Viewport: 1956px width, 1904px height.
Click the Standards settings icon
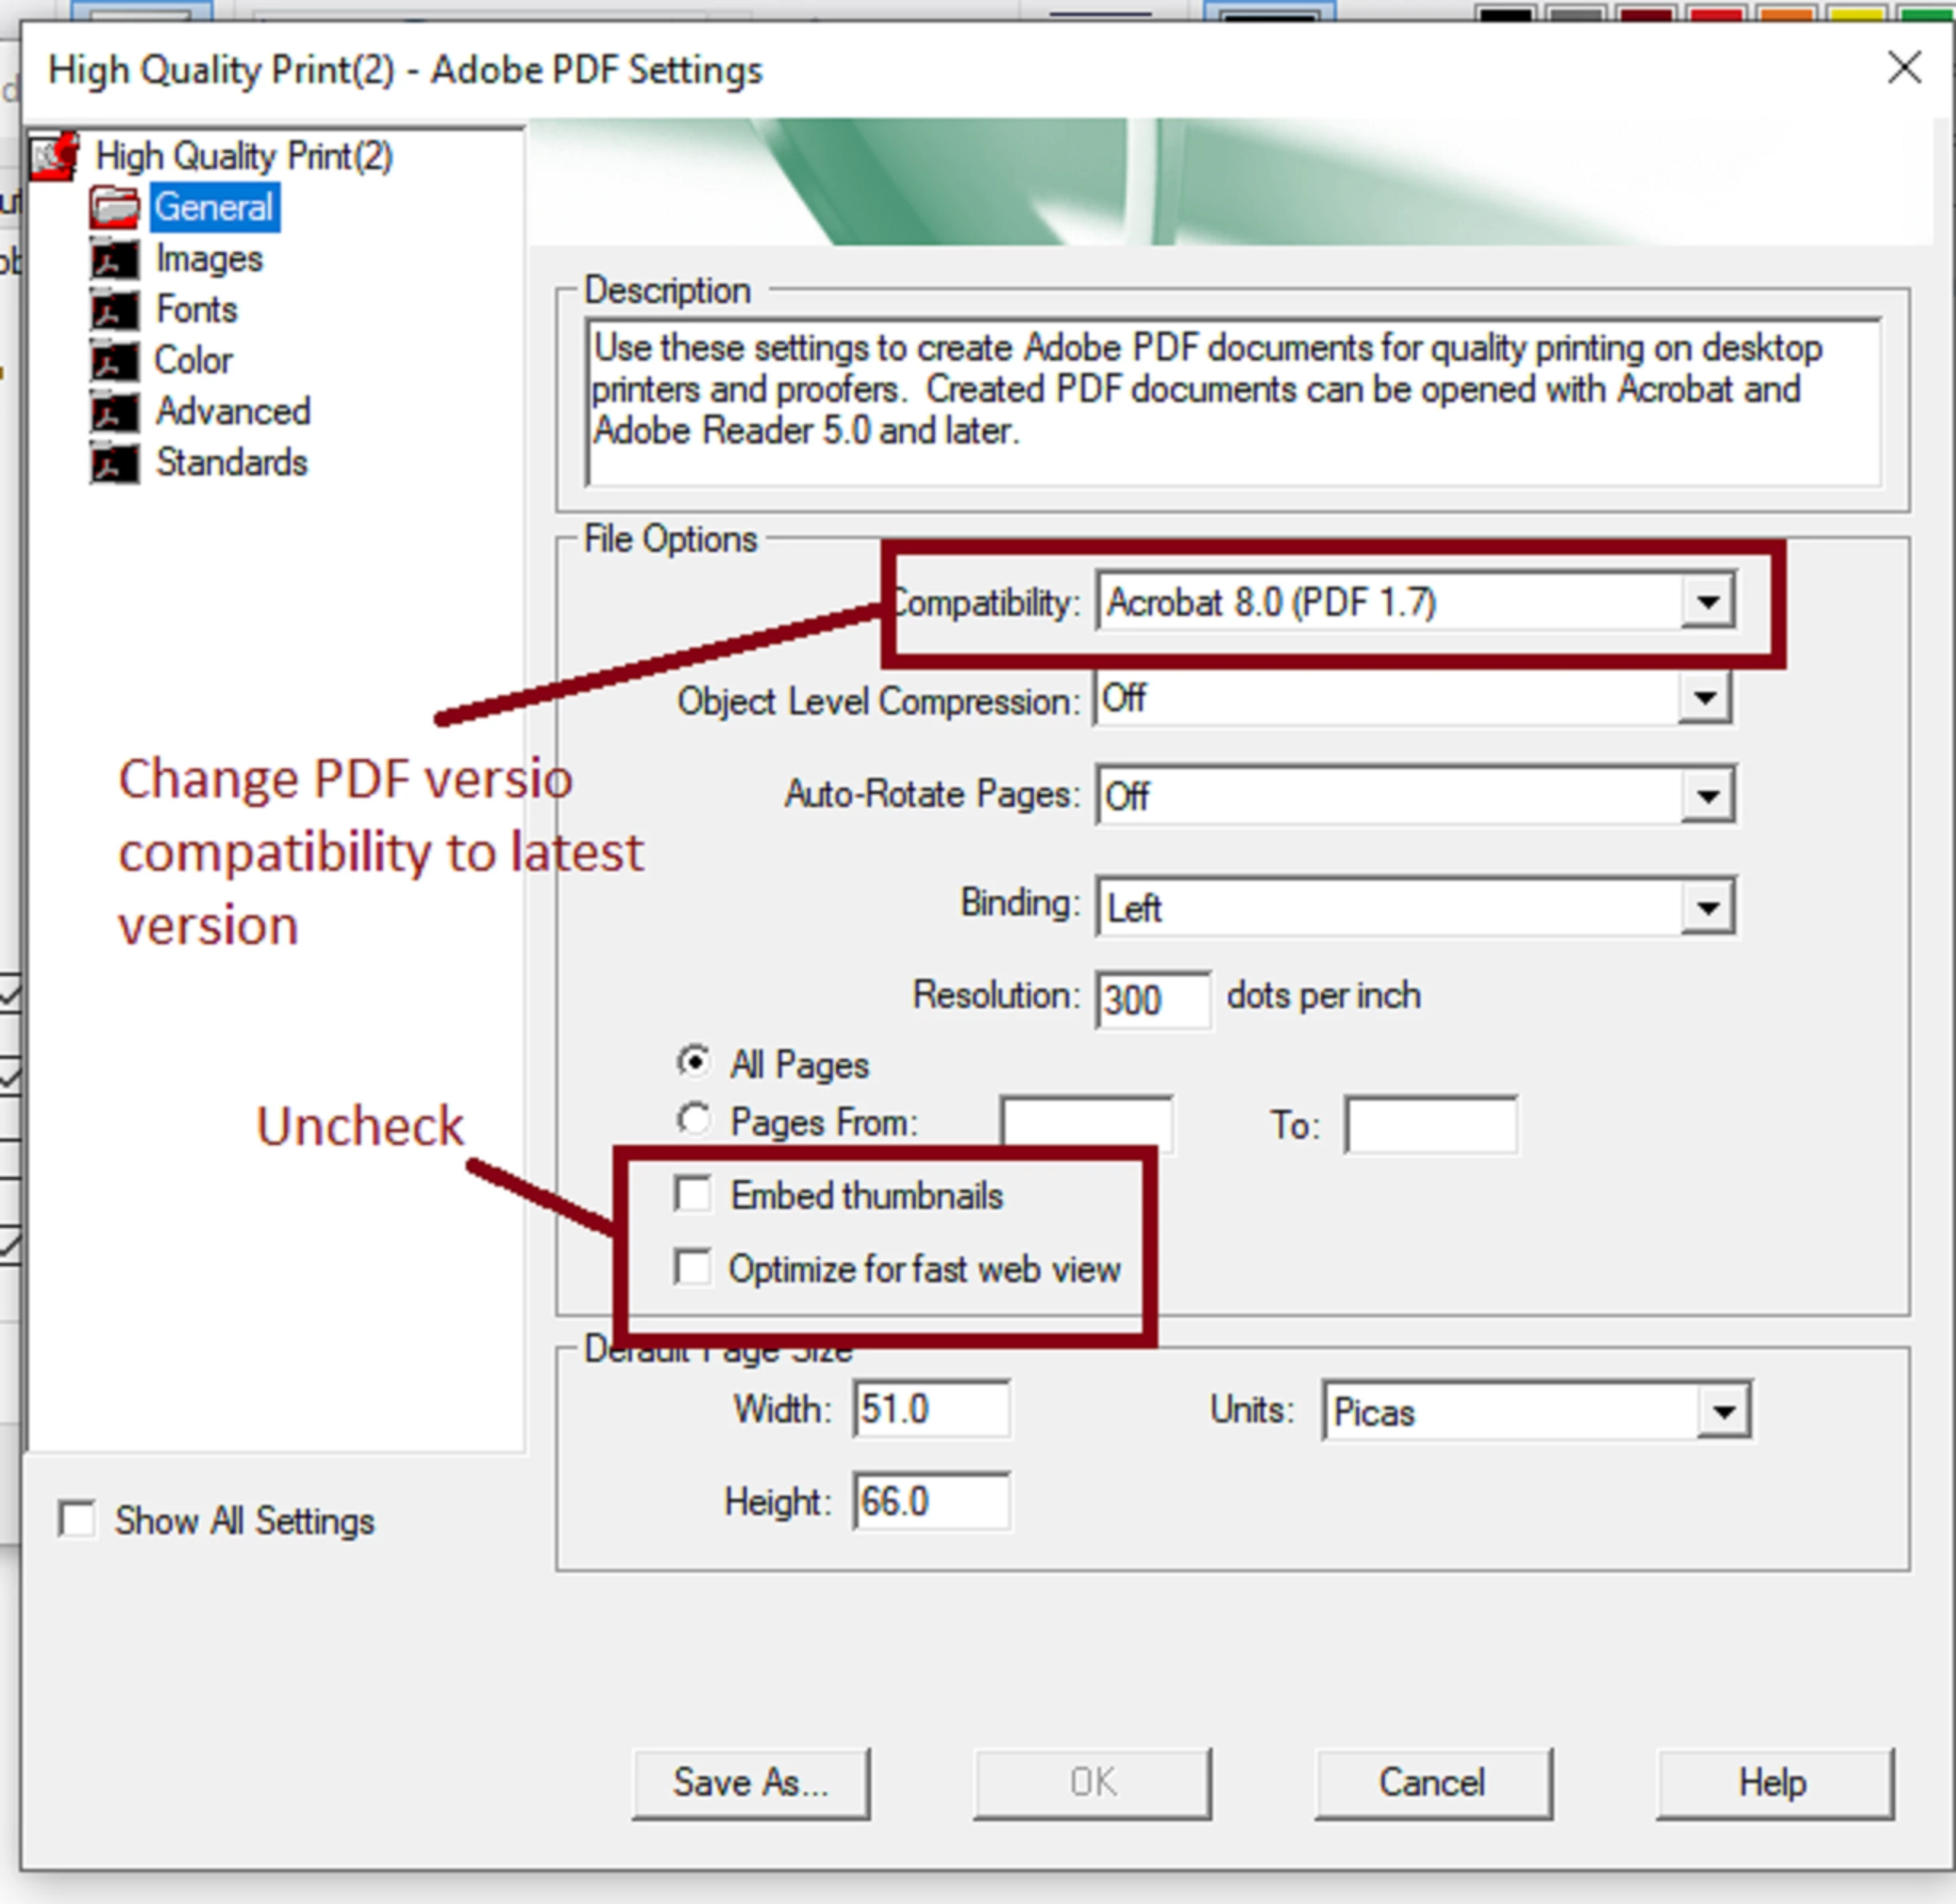coord(115,463)
